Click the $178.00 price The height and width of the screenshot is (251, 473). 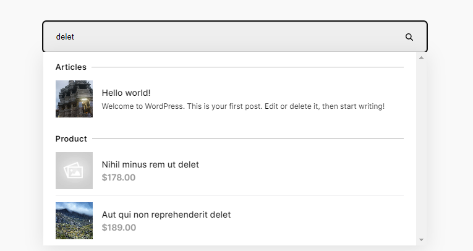[119, 177]
